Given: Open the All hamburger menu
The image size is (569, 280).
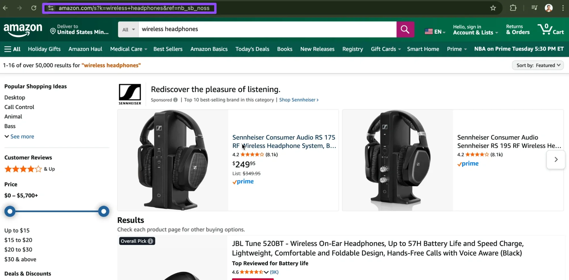Looking at the screenshot, I should pyautogui.click(x=12, y=49).
